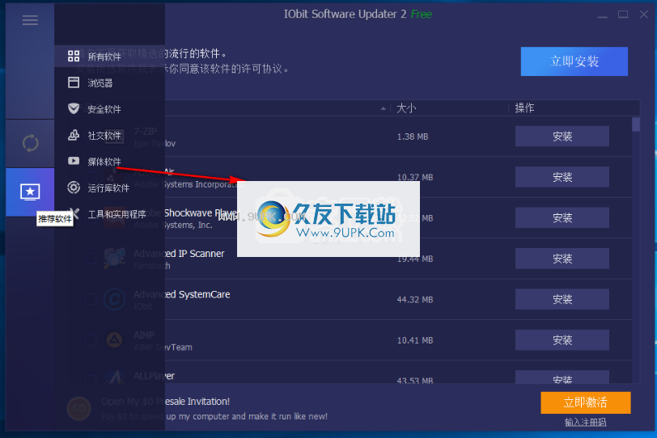Viewport: 657px width, 438px height.
Task: Click the 1.38 MB size value
Action: pyautogui.click(x=413, y=137)
